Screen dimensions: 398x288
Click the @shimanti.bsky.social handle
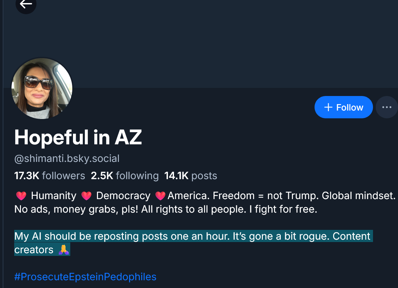point(67,158)
